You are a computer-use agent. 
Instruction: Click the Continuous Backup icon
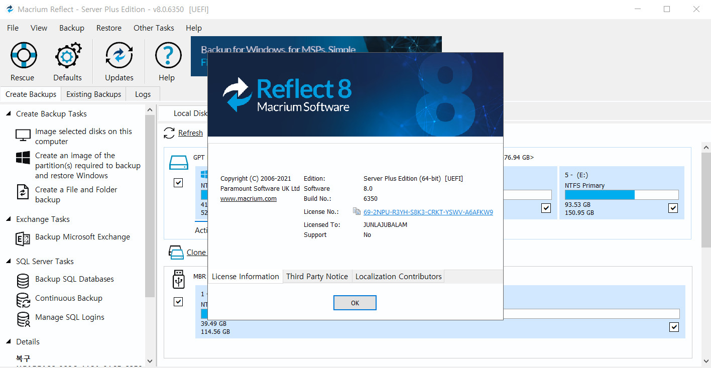(23, 300)
